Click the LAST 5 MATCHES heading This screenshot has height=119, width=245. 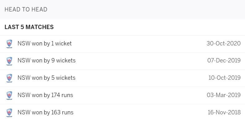pyautogui.click(x=29, y=27)
